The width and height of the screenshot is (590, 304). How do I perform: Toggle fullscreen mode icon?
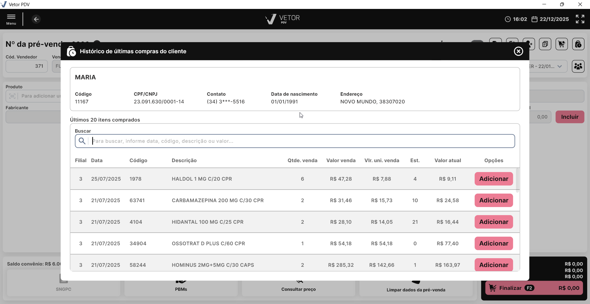(580, 19)
